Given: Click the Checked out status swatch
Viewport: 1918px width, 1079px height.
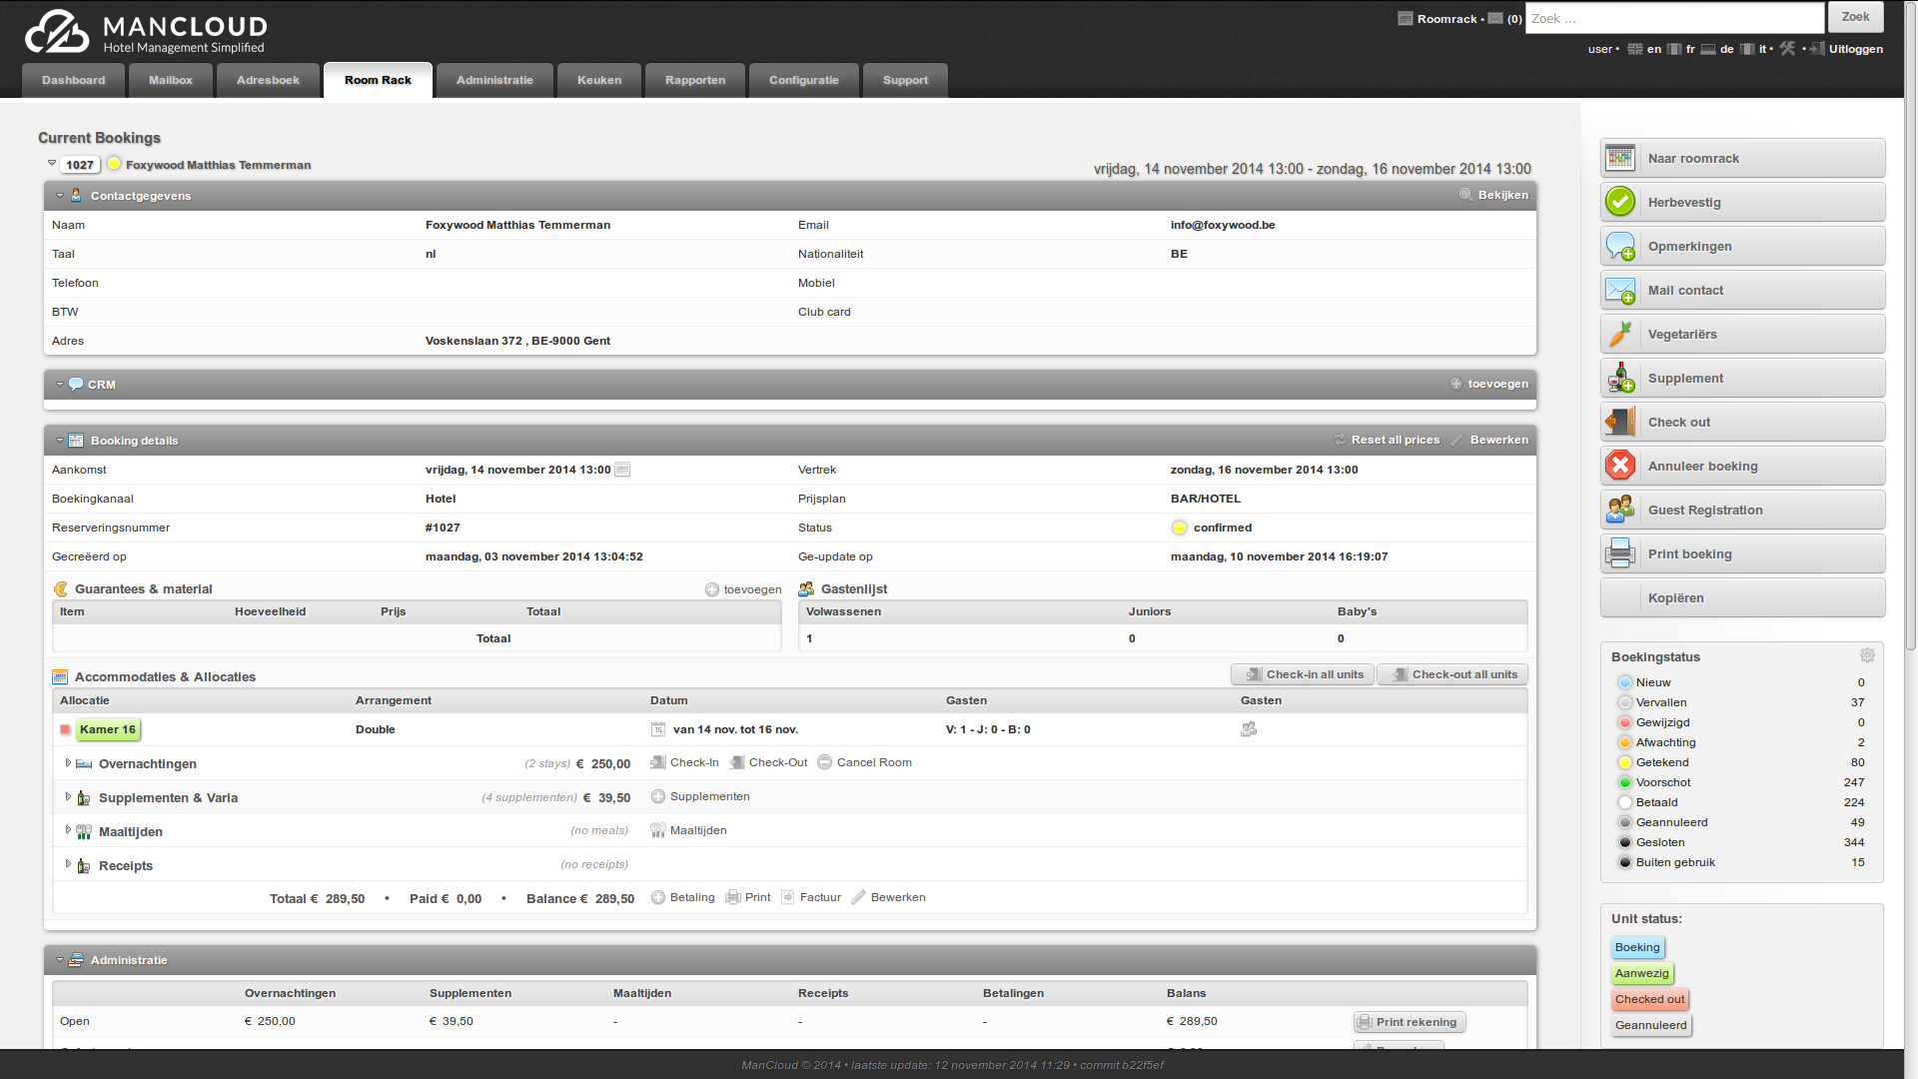Looking at the screenshot, I should coord(1649,999).
